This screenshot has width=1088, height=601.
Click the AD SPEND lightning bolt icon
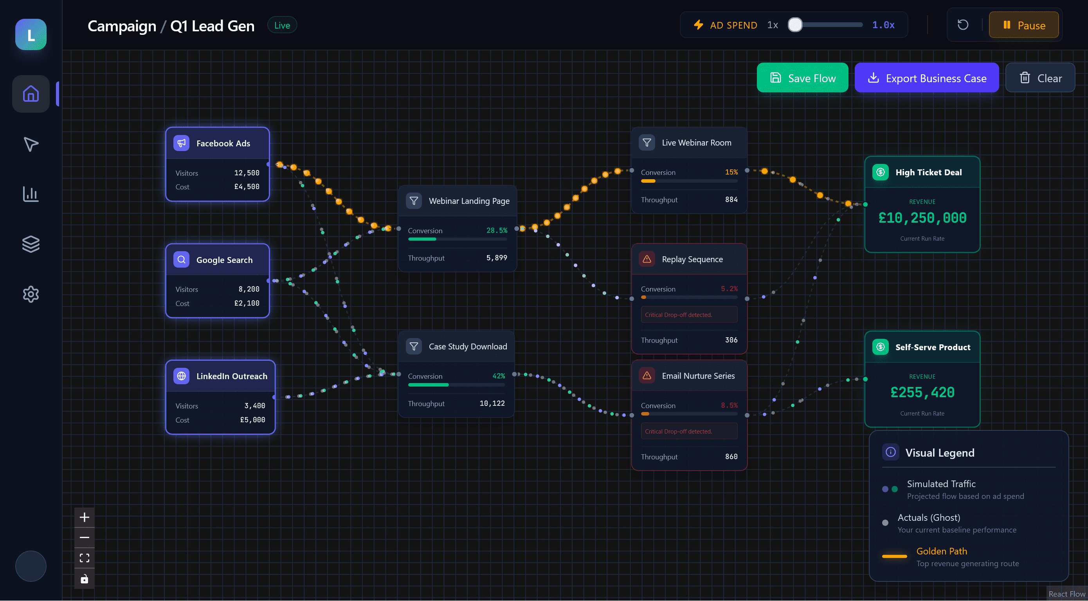[x=699, y=25]
